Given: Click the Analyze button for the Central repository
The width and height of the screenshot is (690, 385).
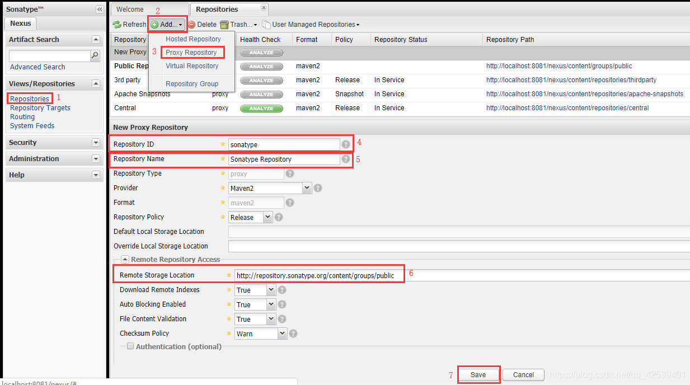Looking at the screenshot, I should (261, 109).
